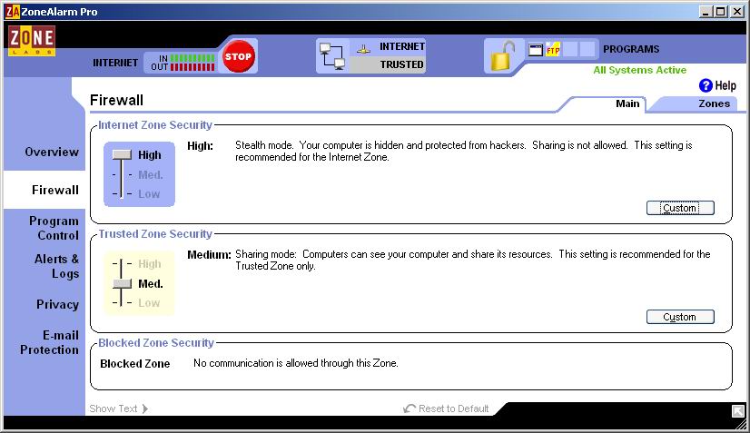Image resolution: width=750 pixels, height=433 pixels.
Task: Click the Show Text arrow
Action: tap(145, 408)
